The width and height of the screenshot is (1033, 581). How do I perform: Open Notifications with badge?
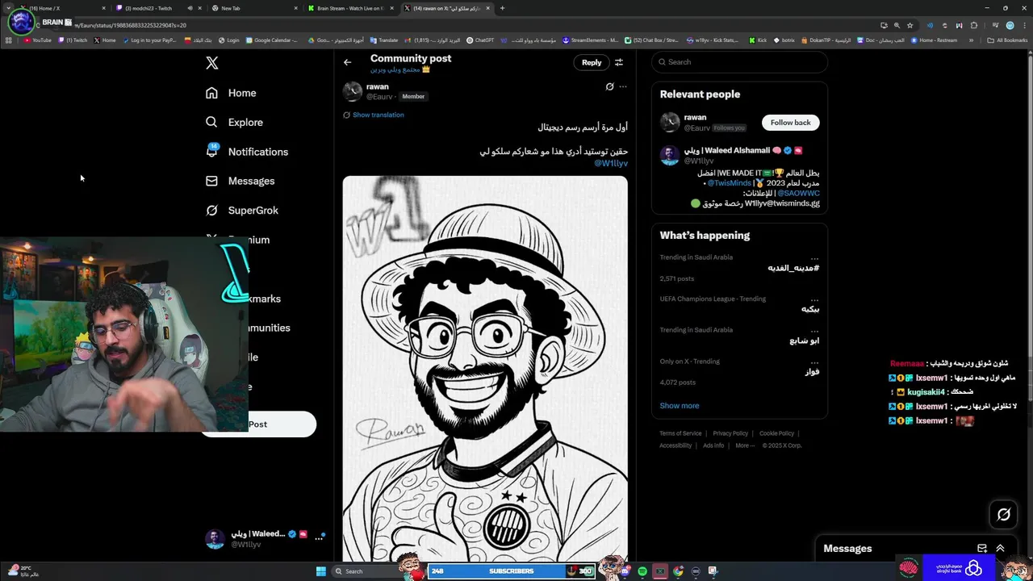pos(246,152)
